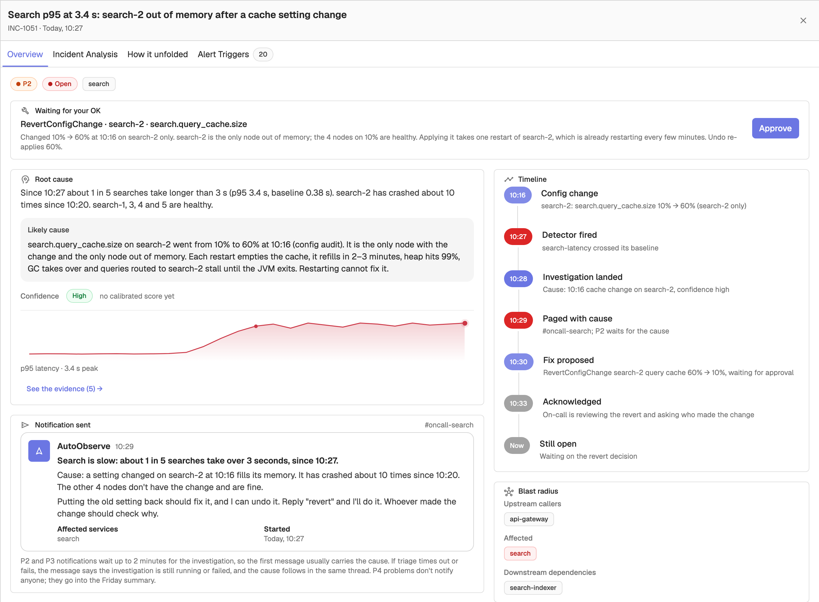Click the #oncall-search channel label
This screenshot has width=819, height=602.
pos(449,425)
